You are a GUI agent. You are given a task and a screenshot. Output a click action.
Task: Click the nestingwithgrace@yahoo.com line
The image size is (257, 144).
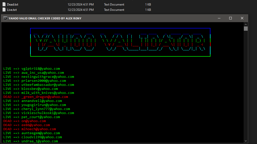click(x=39, y=77)
